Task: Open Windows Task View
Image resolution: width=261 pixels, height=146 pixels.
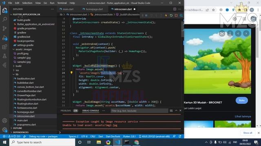Action: [89, 142]
